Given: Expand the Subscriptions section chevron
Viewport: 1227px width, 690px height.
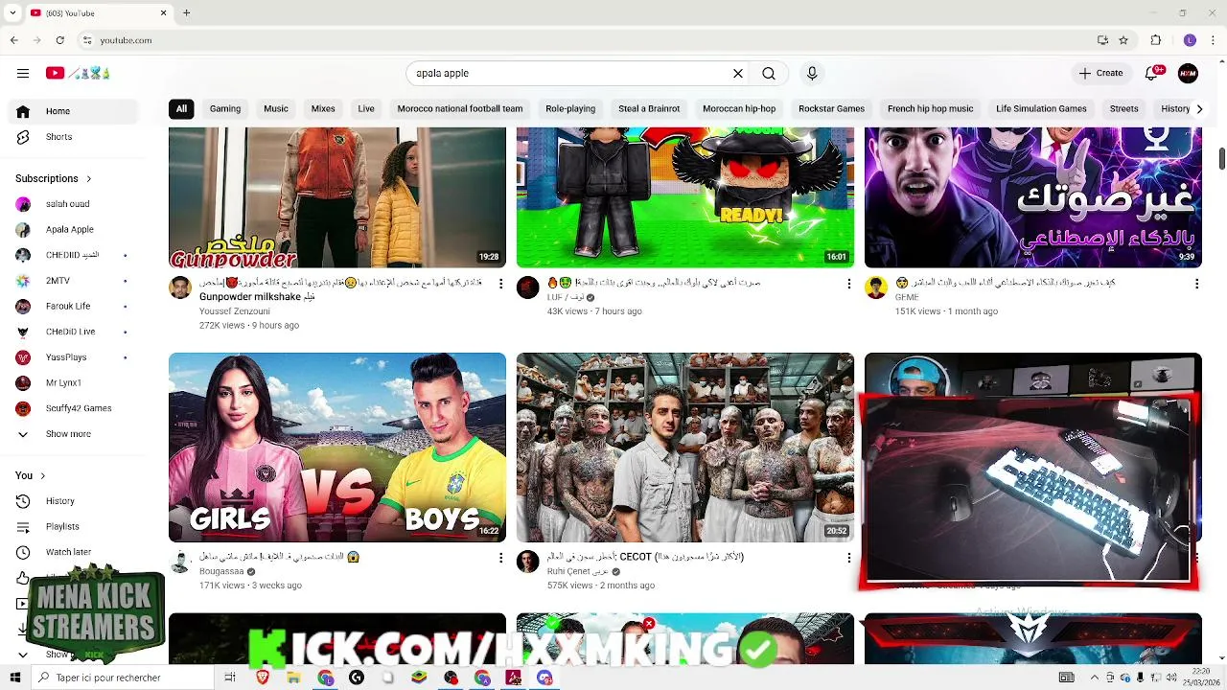Looking at the screenshot, I should [x=88, y=178].
